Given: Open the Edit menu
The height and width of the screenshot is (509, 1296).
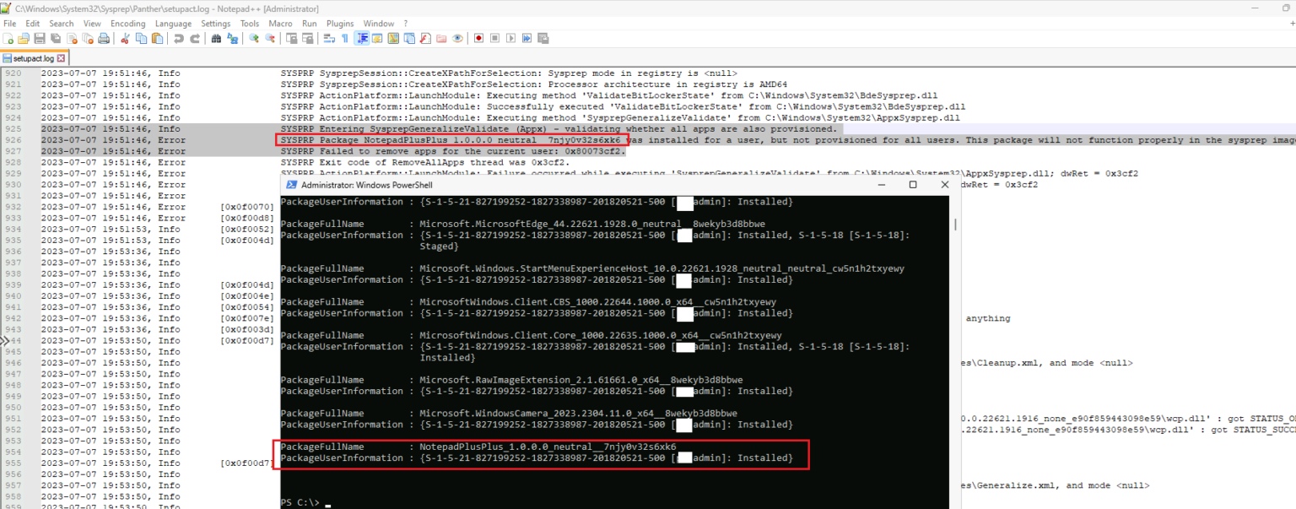Looking at the screenshot, I should pyautogui.click(x=33, y=24).
